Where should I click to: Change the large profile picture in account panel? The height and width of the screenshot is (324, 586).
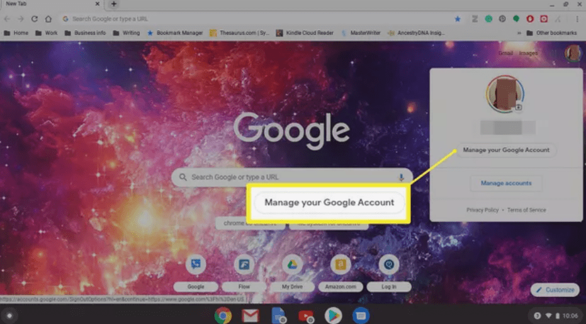pos(505,94)
